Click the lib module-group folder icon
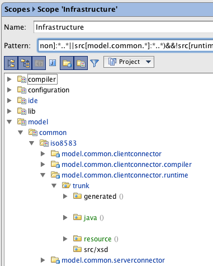213x266 pixels. click(x=22, y=111)
